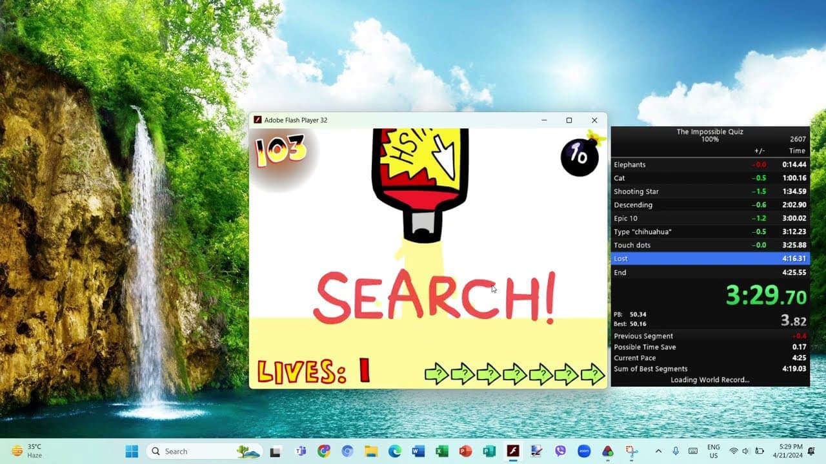Open the blue Chromium icon on taskbar
This screenshot has height=464, width=826.
point(348,451)
